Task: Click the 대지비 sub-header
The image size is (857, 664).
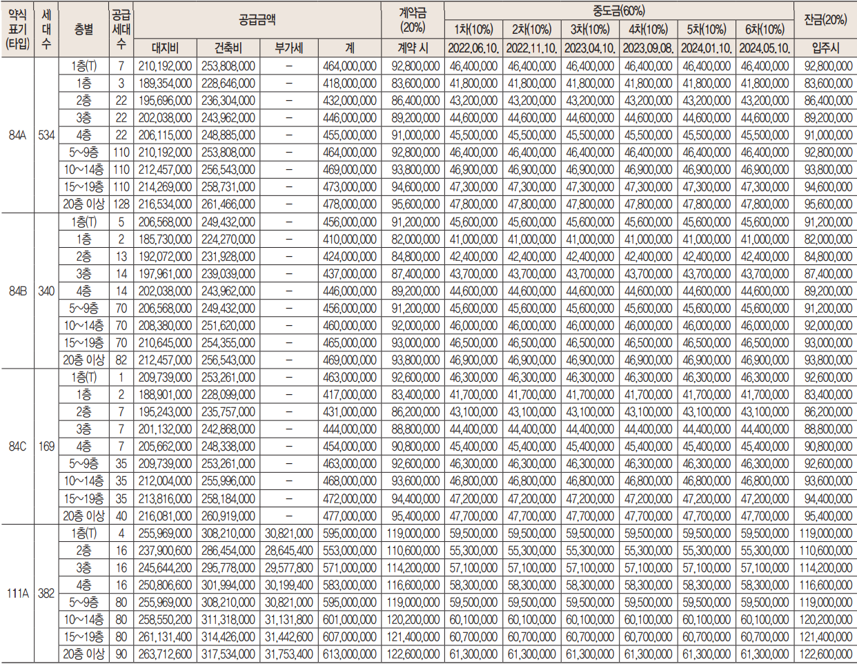Action: 165,48
